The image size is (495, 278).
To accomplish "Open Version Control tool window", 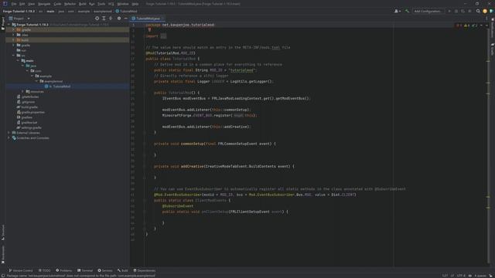I will point(21,270).
